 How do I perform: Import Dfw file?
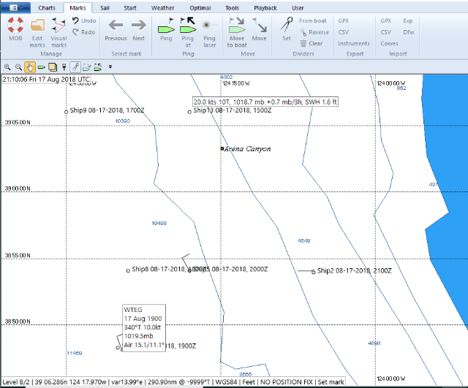coord(409,32)
